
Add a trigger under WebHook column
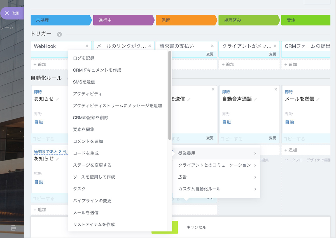tap(40, 64)
